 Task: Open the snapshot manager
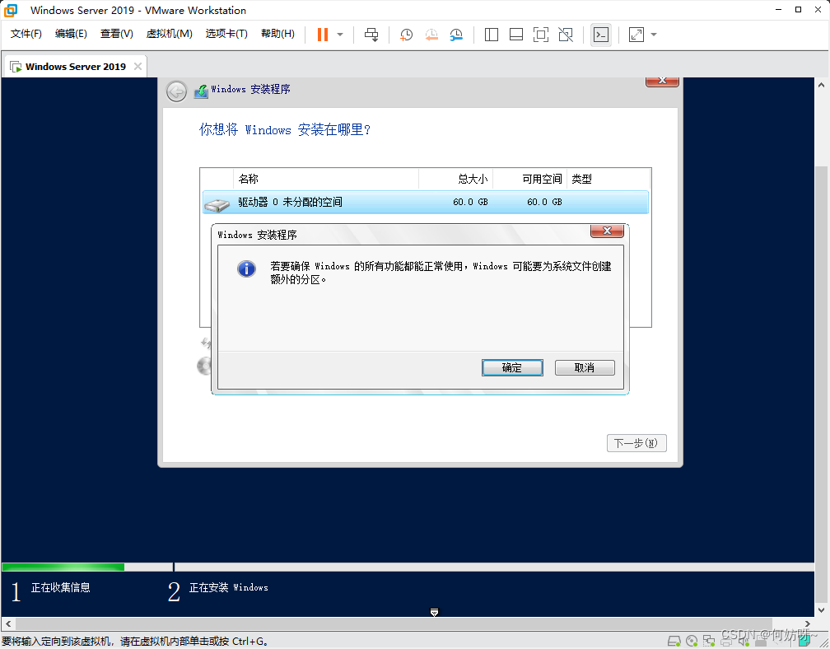coord(456,35)
